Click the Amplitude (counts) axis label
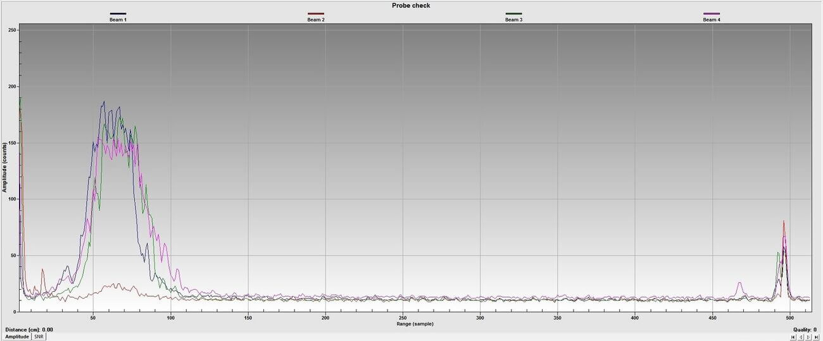This screenshot has height=341, width=823. coord(4,168)
